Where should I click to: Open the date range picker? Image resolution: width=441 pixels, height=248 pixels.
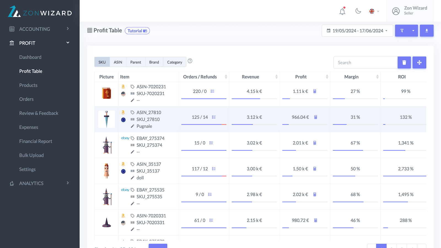tap(357, 31)
